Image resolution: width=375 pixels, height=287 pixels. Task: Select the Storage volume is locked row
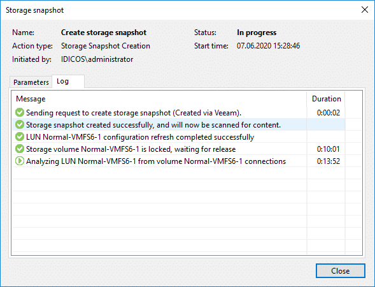pos(178,149)
